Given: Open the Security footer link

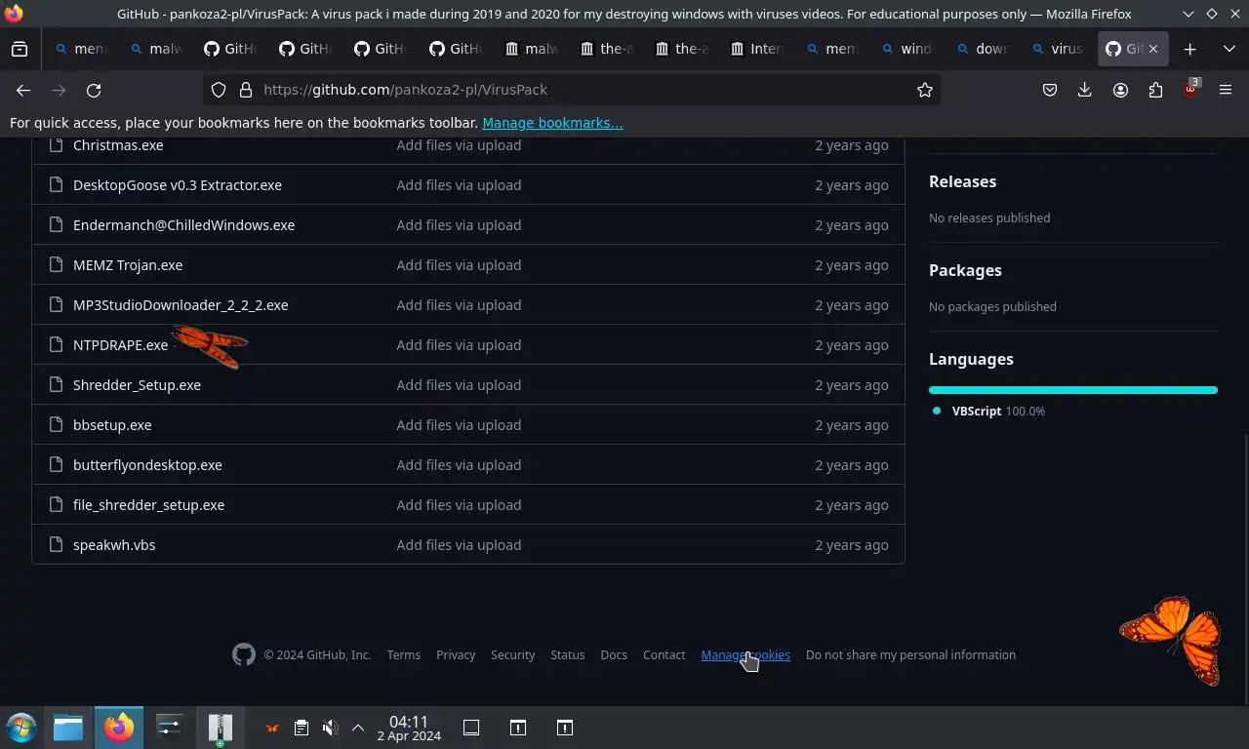Looking at the screenshot, I should [x=513, y=655].
